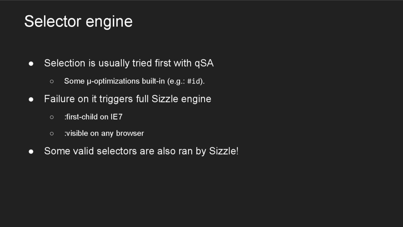Image resolution: width=403 pixels, height=227 pixels.
Task: Click the bullet before 'Failure on it triggers'
Action: point(31,99)
